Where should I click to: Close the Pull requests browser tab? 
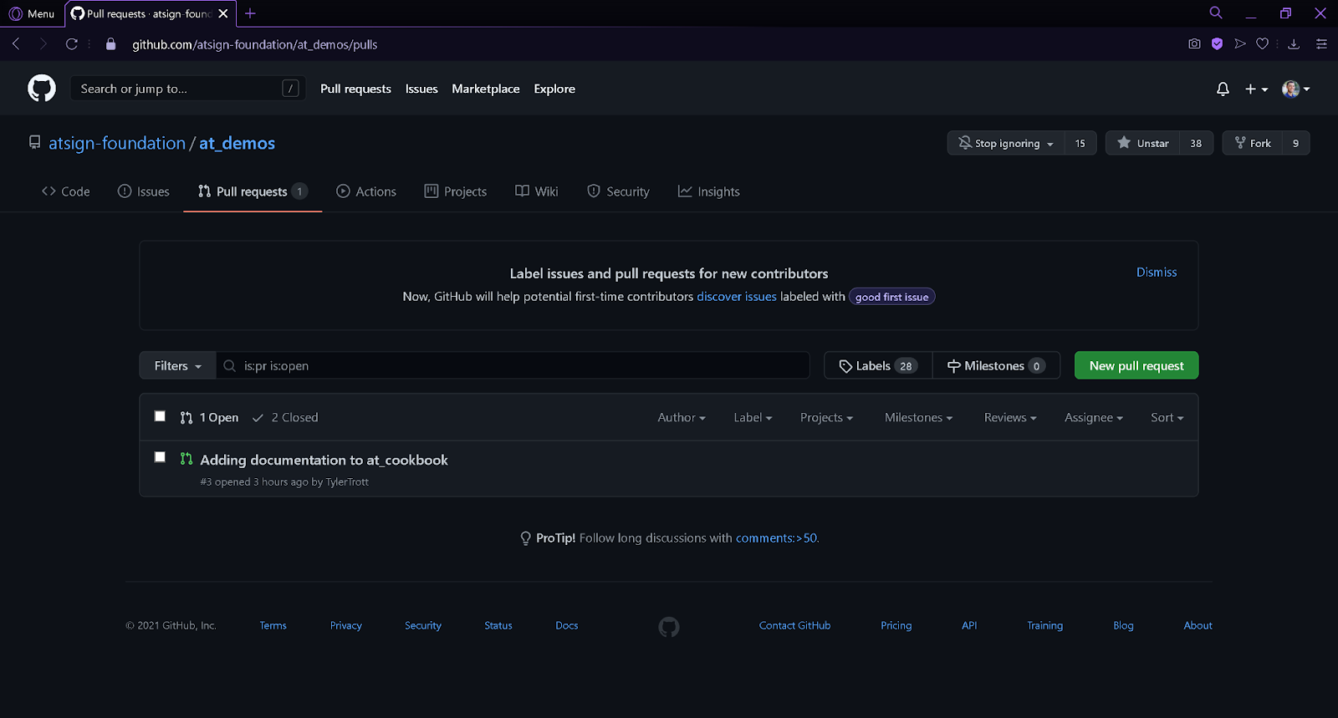coord(223,13)
